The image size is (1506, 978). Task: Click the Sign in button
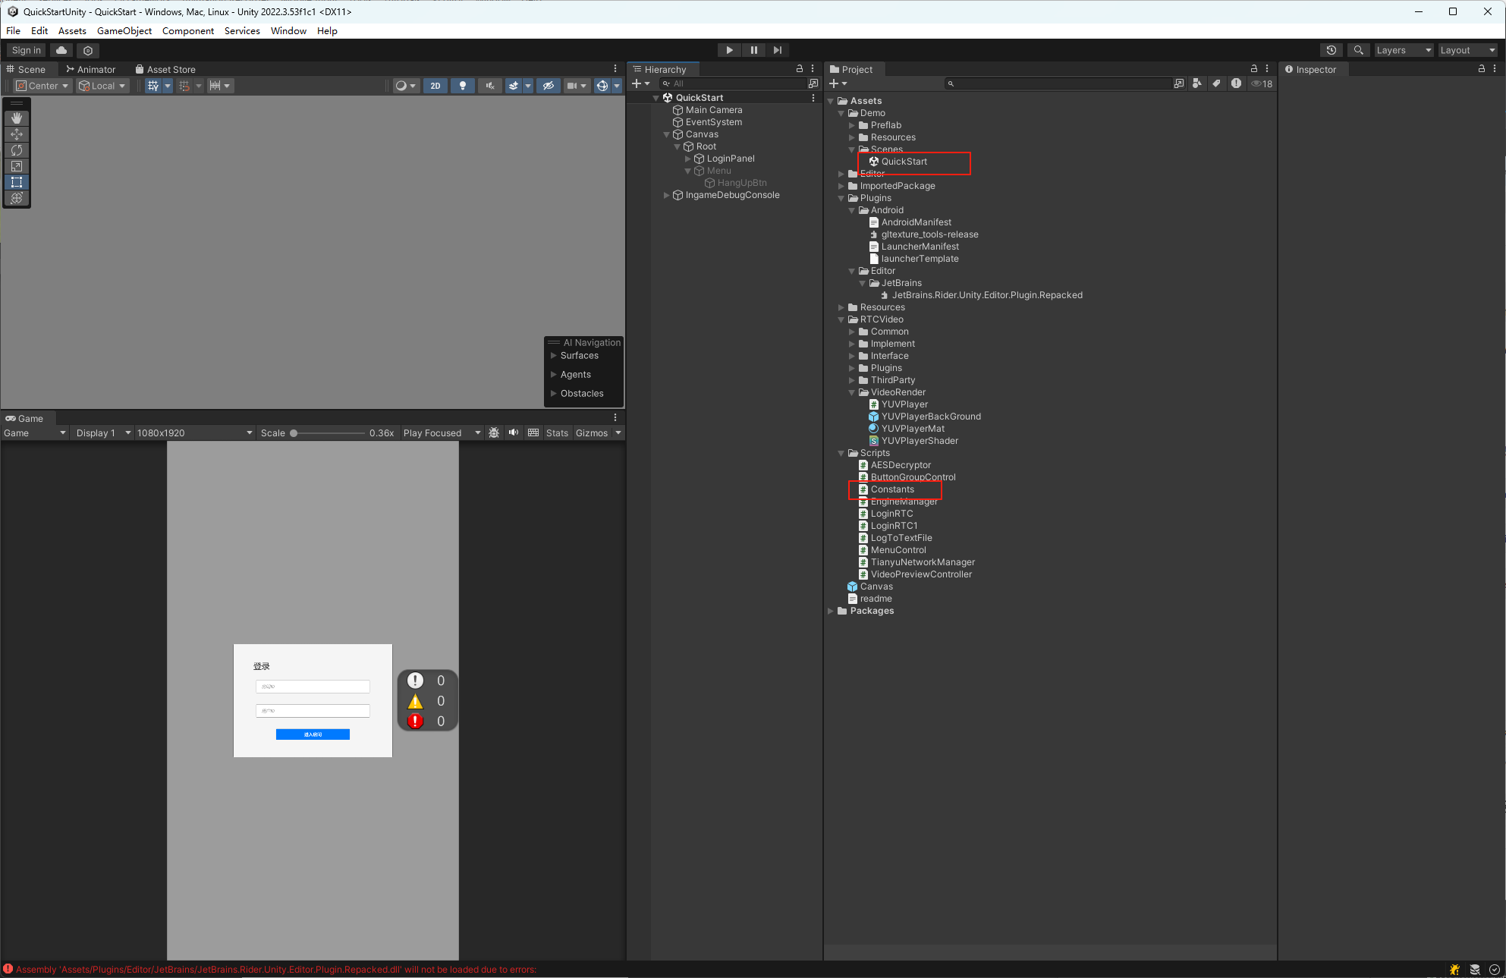point(27,50)
